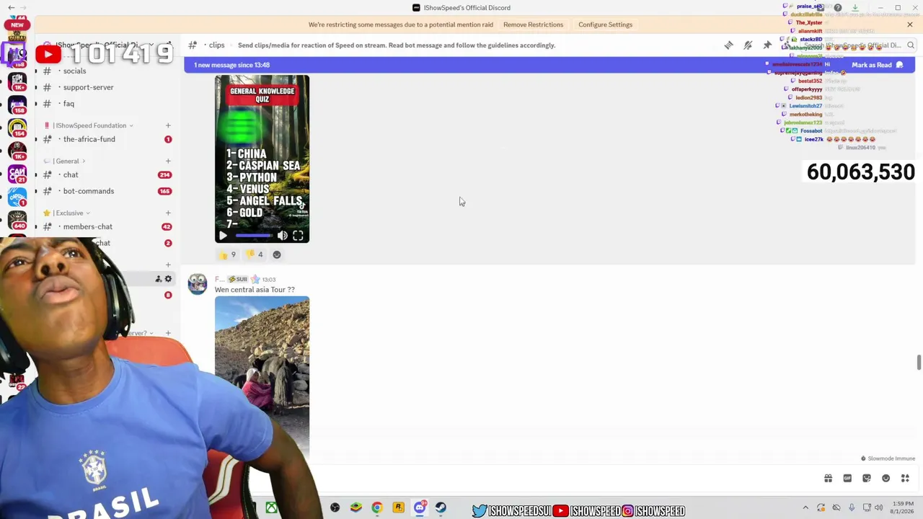
Task: Open the Threads icon in channel header
Action: [729, 45]
